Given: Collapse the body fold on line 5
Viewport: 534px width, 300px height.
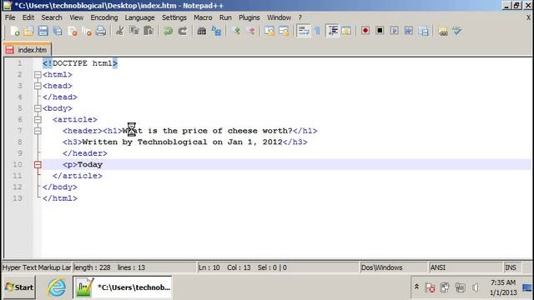Looking at the screenshot, I should pyautogui.click(x=38, y=108).
